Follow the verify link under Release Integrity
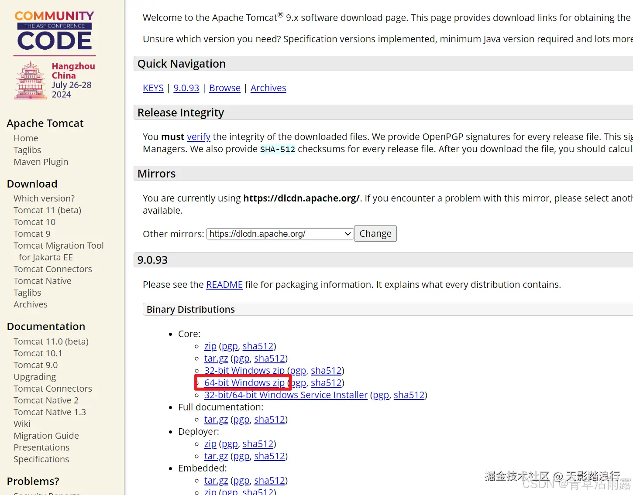Image resolution: width=633 pixels, height=495 pixels. (199, 137)
